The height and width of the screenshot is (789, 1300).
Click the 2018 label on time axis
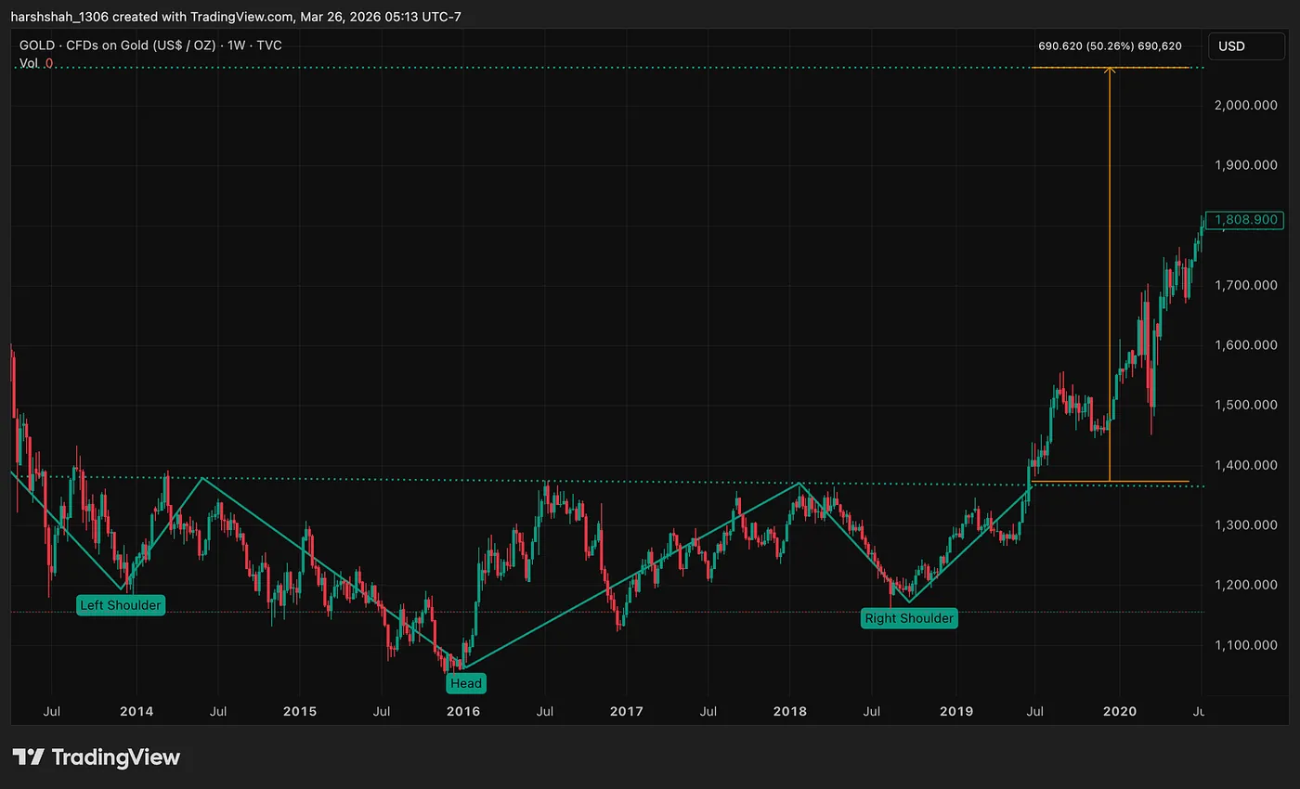(790, 711)
